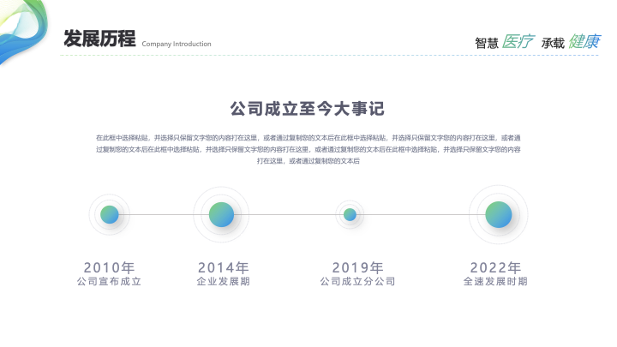
Task: Click the Company Introduction subtitle text
Action: click(x=176, y=44)
